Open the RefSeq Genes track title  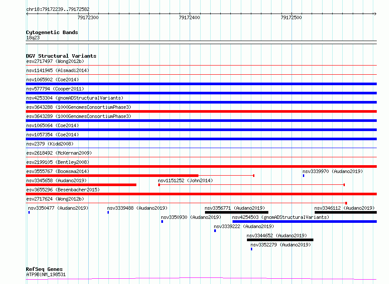click(x=44, y=269)
